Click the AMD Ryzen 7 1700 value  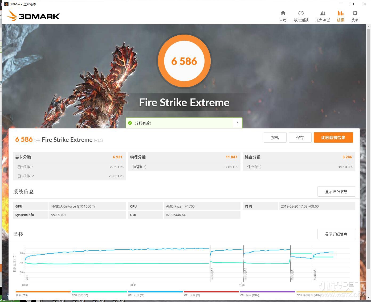180,206
